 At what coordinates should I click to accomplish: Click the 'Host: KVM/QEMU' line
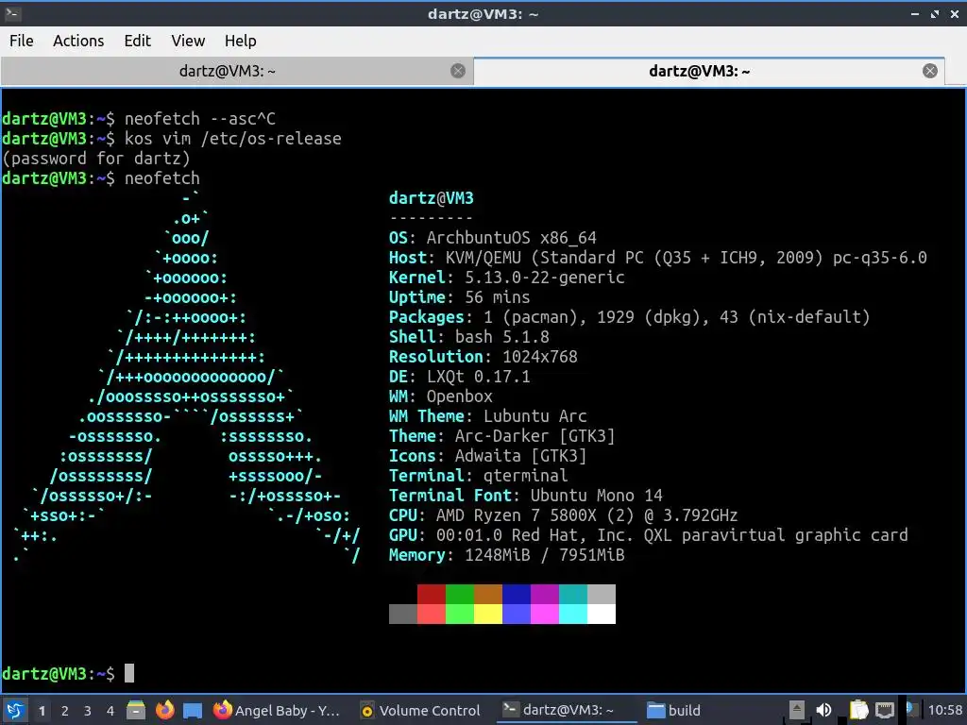tap(657, 258)
